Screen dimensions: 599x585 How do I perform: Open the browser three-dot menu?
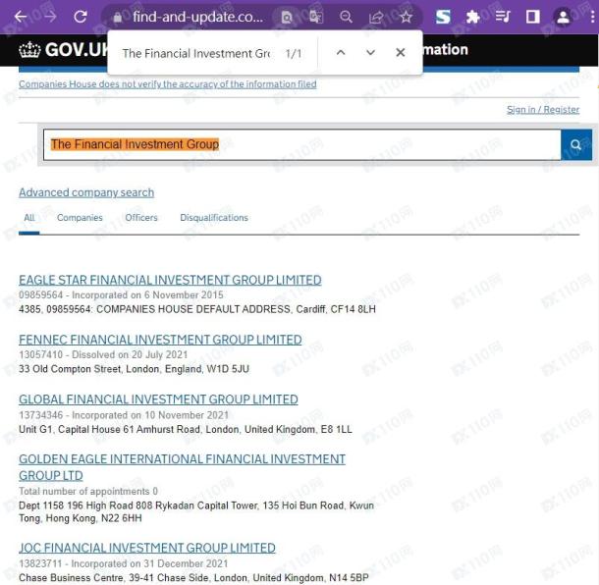(x=592, y=17)
